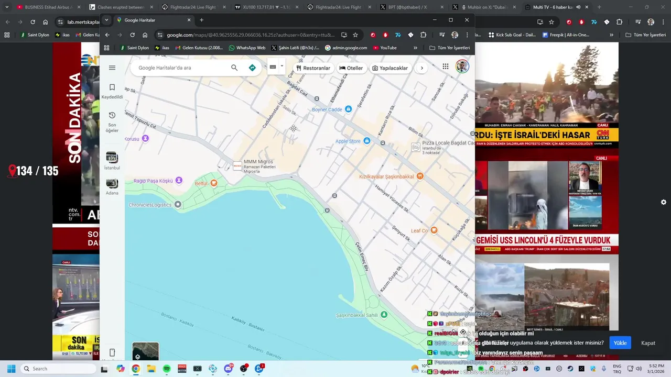Open directions with the blue arrow icon
671x377 pixels.
252,68
